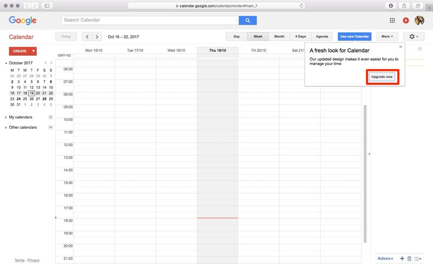Select the Mon 16/10 column header
433x264 pixels.
[94, 50]
